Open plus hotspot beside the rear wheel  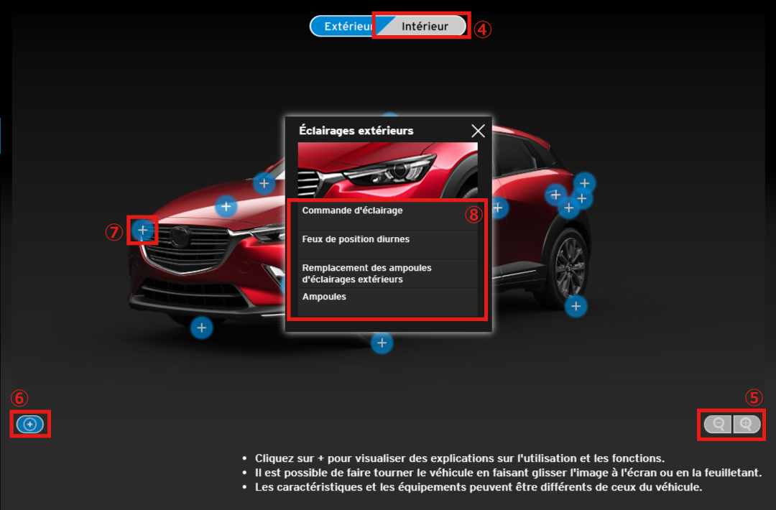point(576,307)
